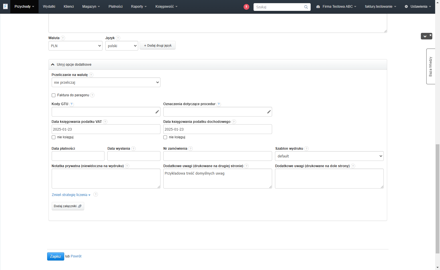Click the help icon next to Kody GTU

(72, 104)
